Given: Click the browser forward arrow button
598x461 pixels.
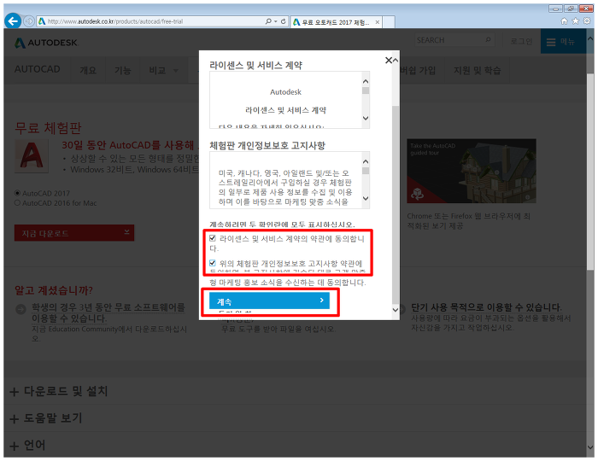Looking at the screenshot, I should (28, 21).
